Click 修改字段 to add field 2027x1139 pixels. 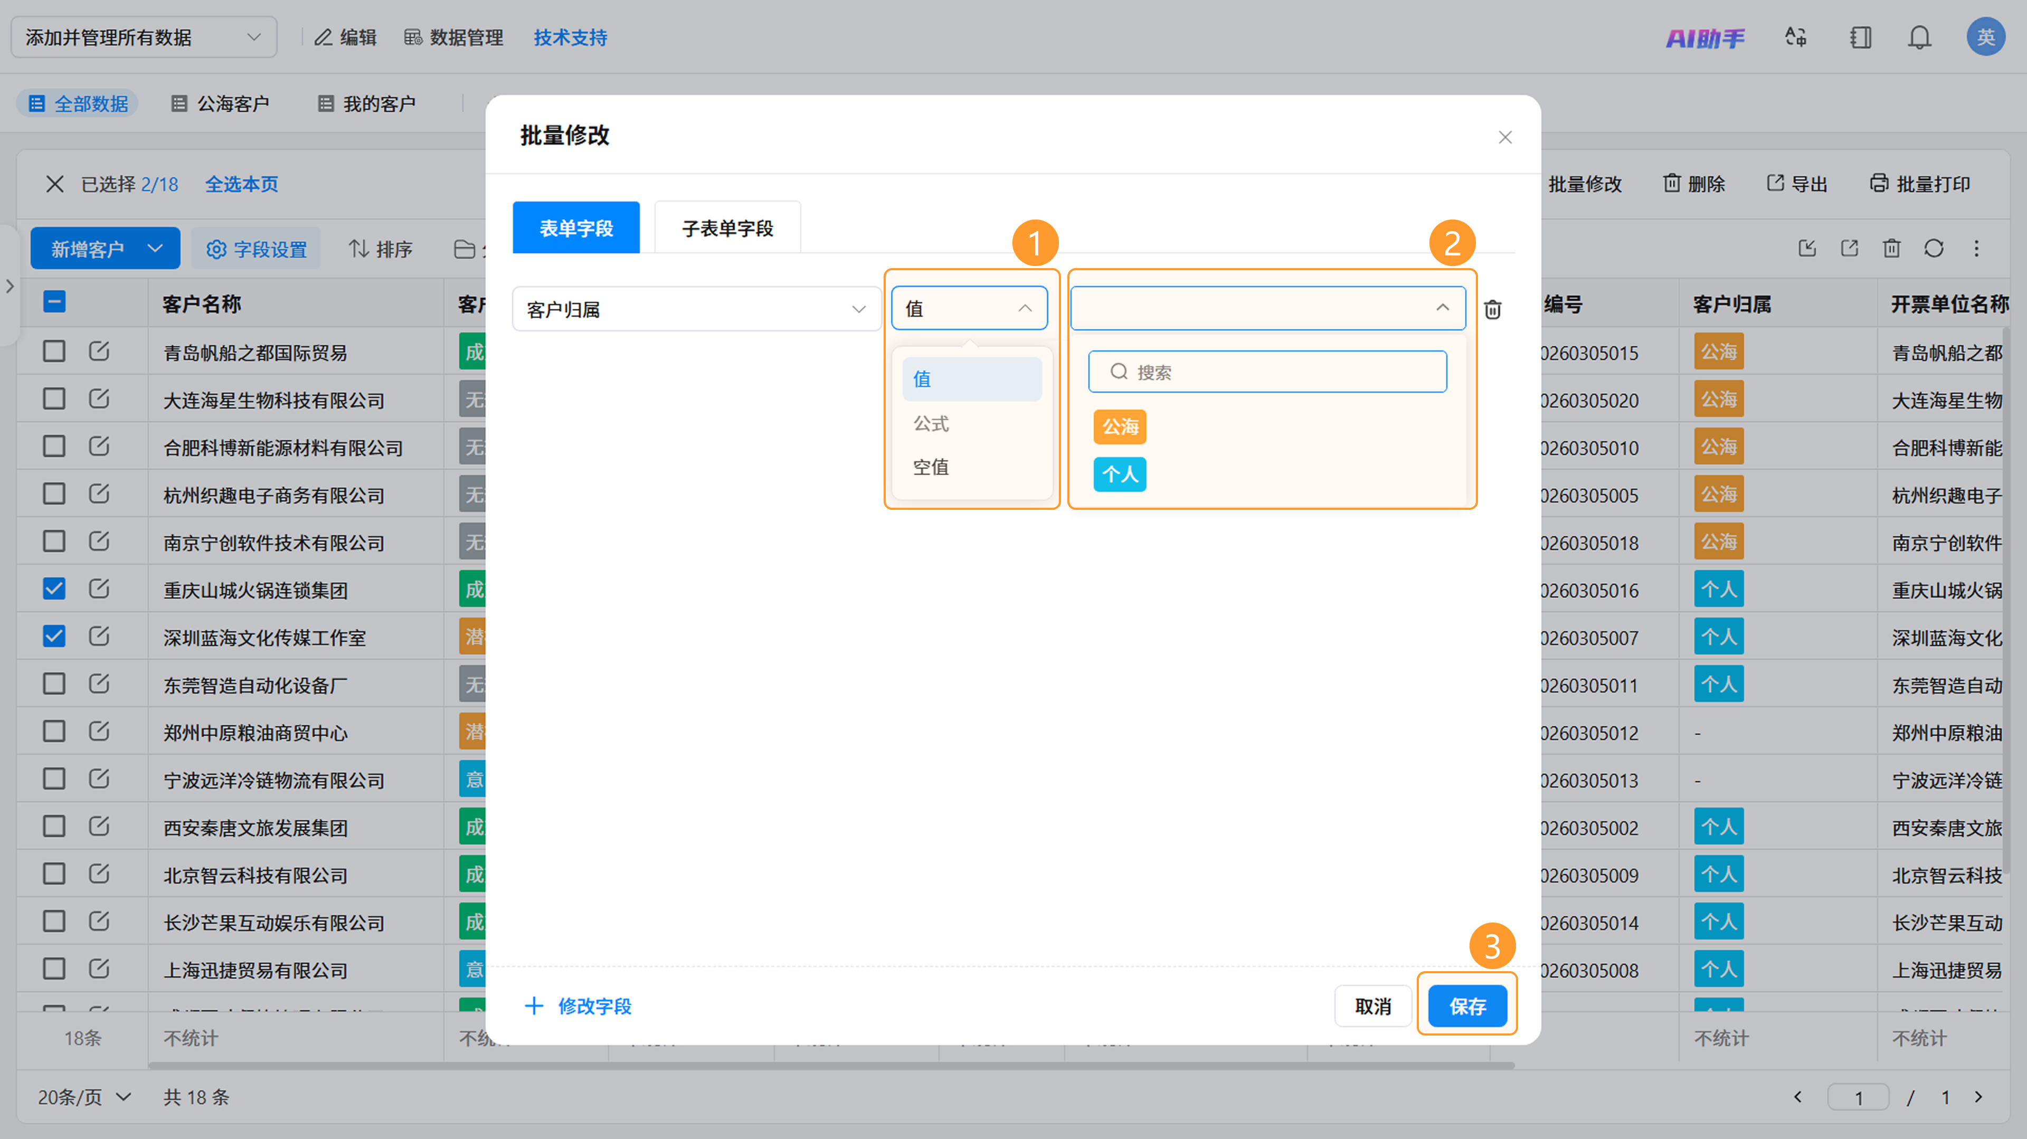(579, 1006)
